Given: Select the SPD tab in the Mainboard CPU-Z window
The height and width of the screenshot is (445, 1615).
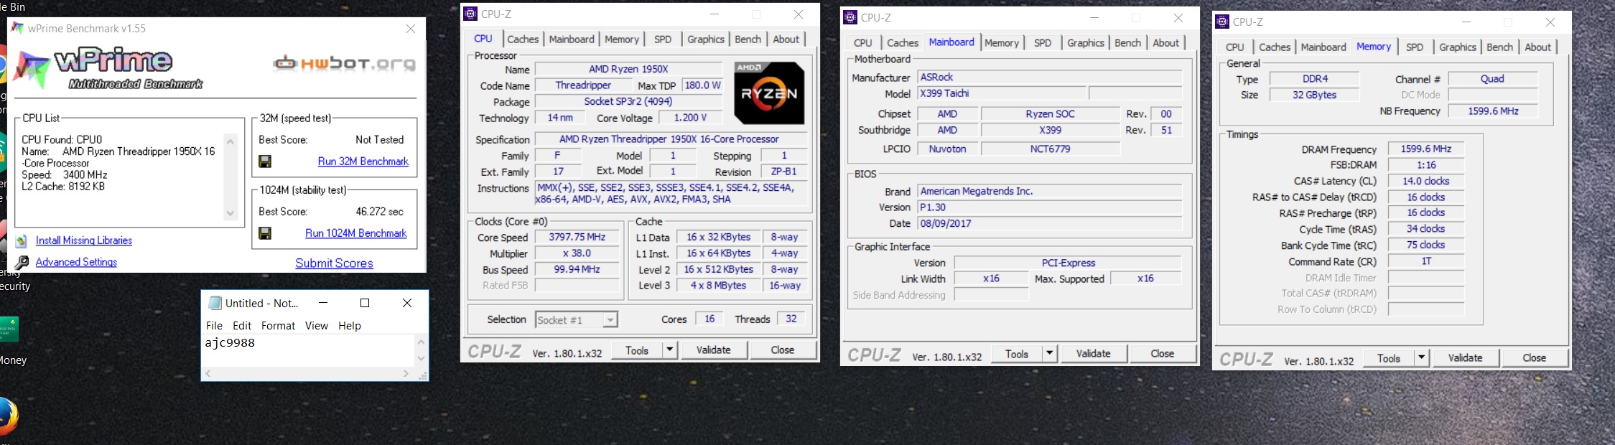Looking at the screenshot, I should coord(1043,43).
